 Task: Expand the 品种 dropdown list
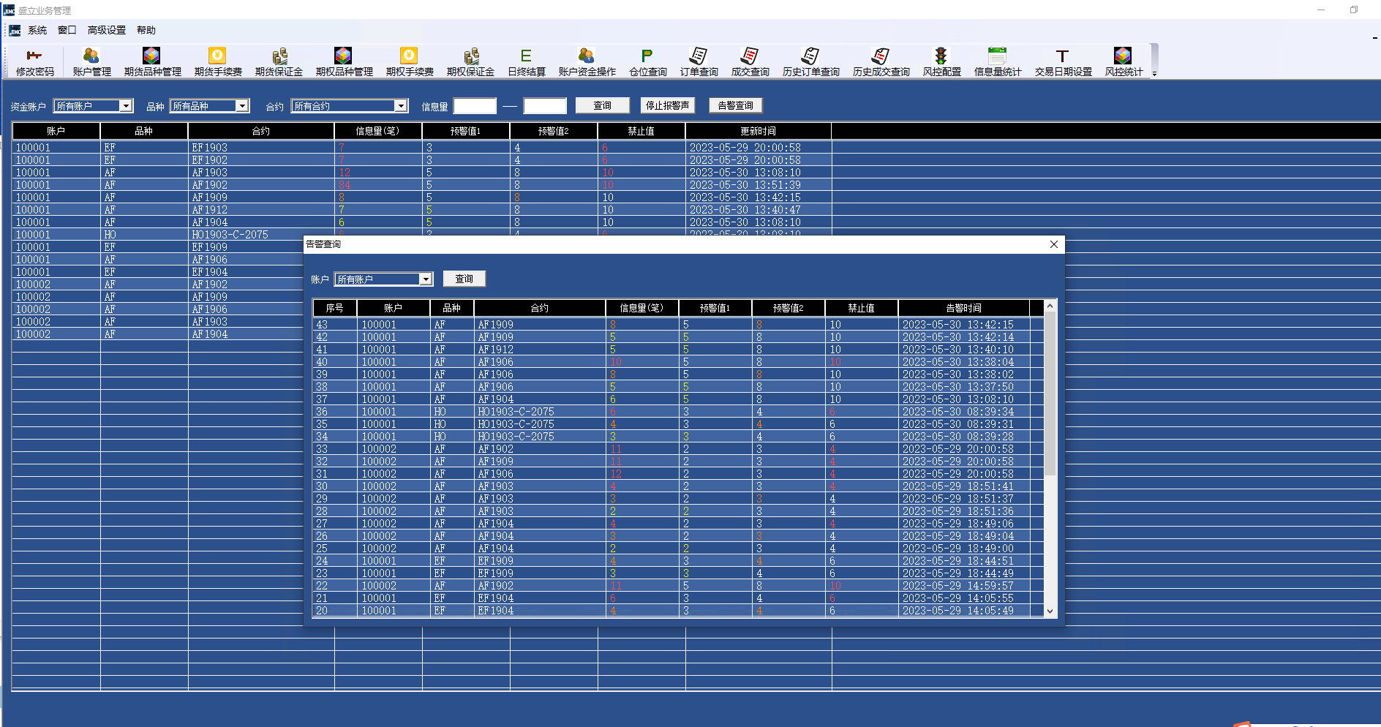point(242,106)
